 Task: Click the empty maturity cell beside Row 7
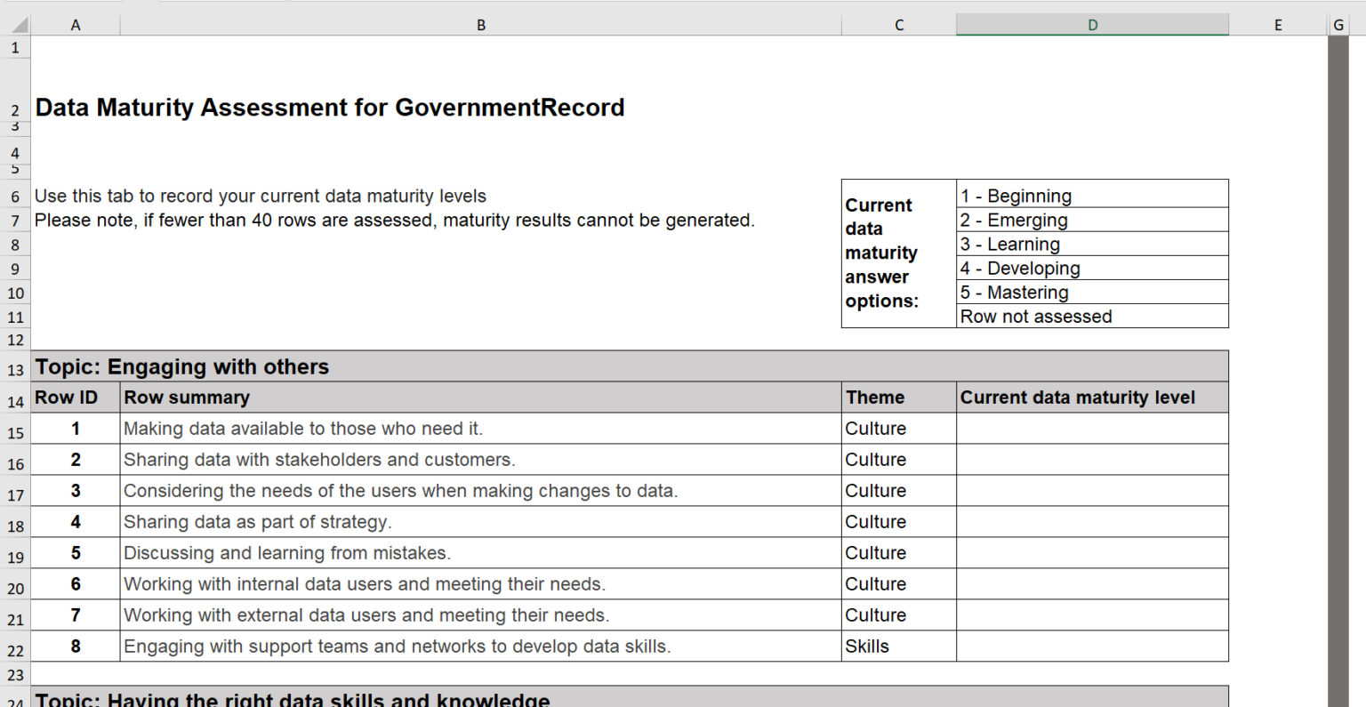(1091, 615)
